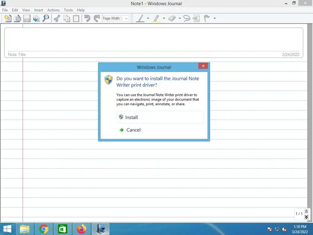The height and width of the screenshot is (235, 313).
Task: Go to previous page with up arrows
Action: tap(306, 211)
